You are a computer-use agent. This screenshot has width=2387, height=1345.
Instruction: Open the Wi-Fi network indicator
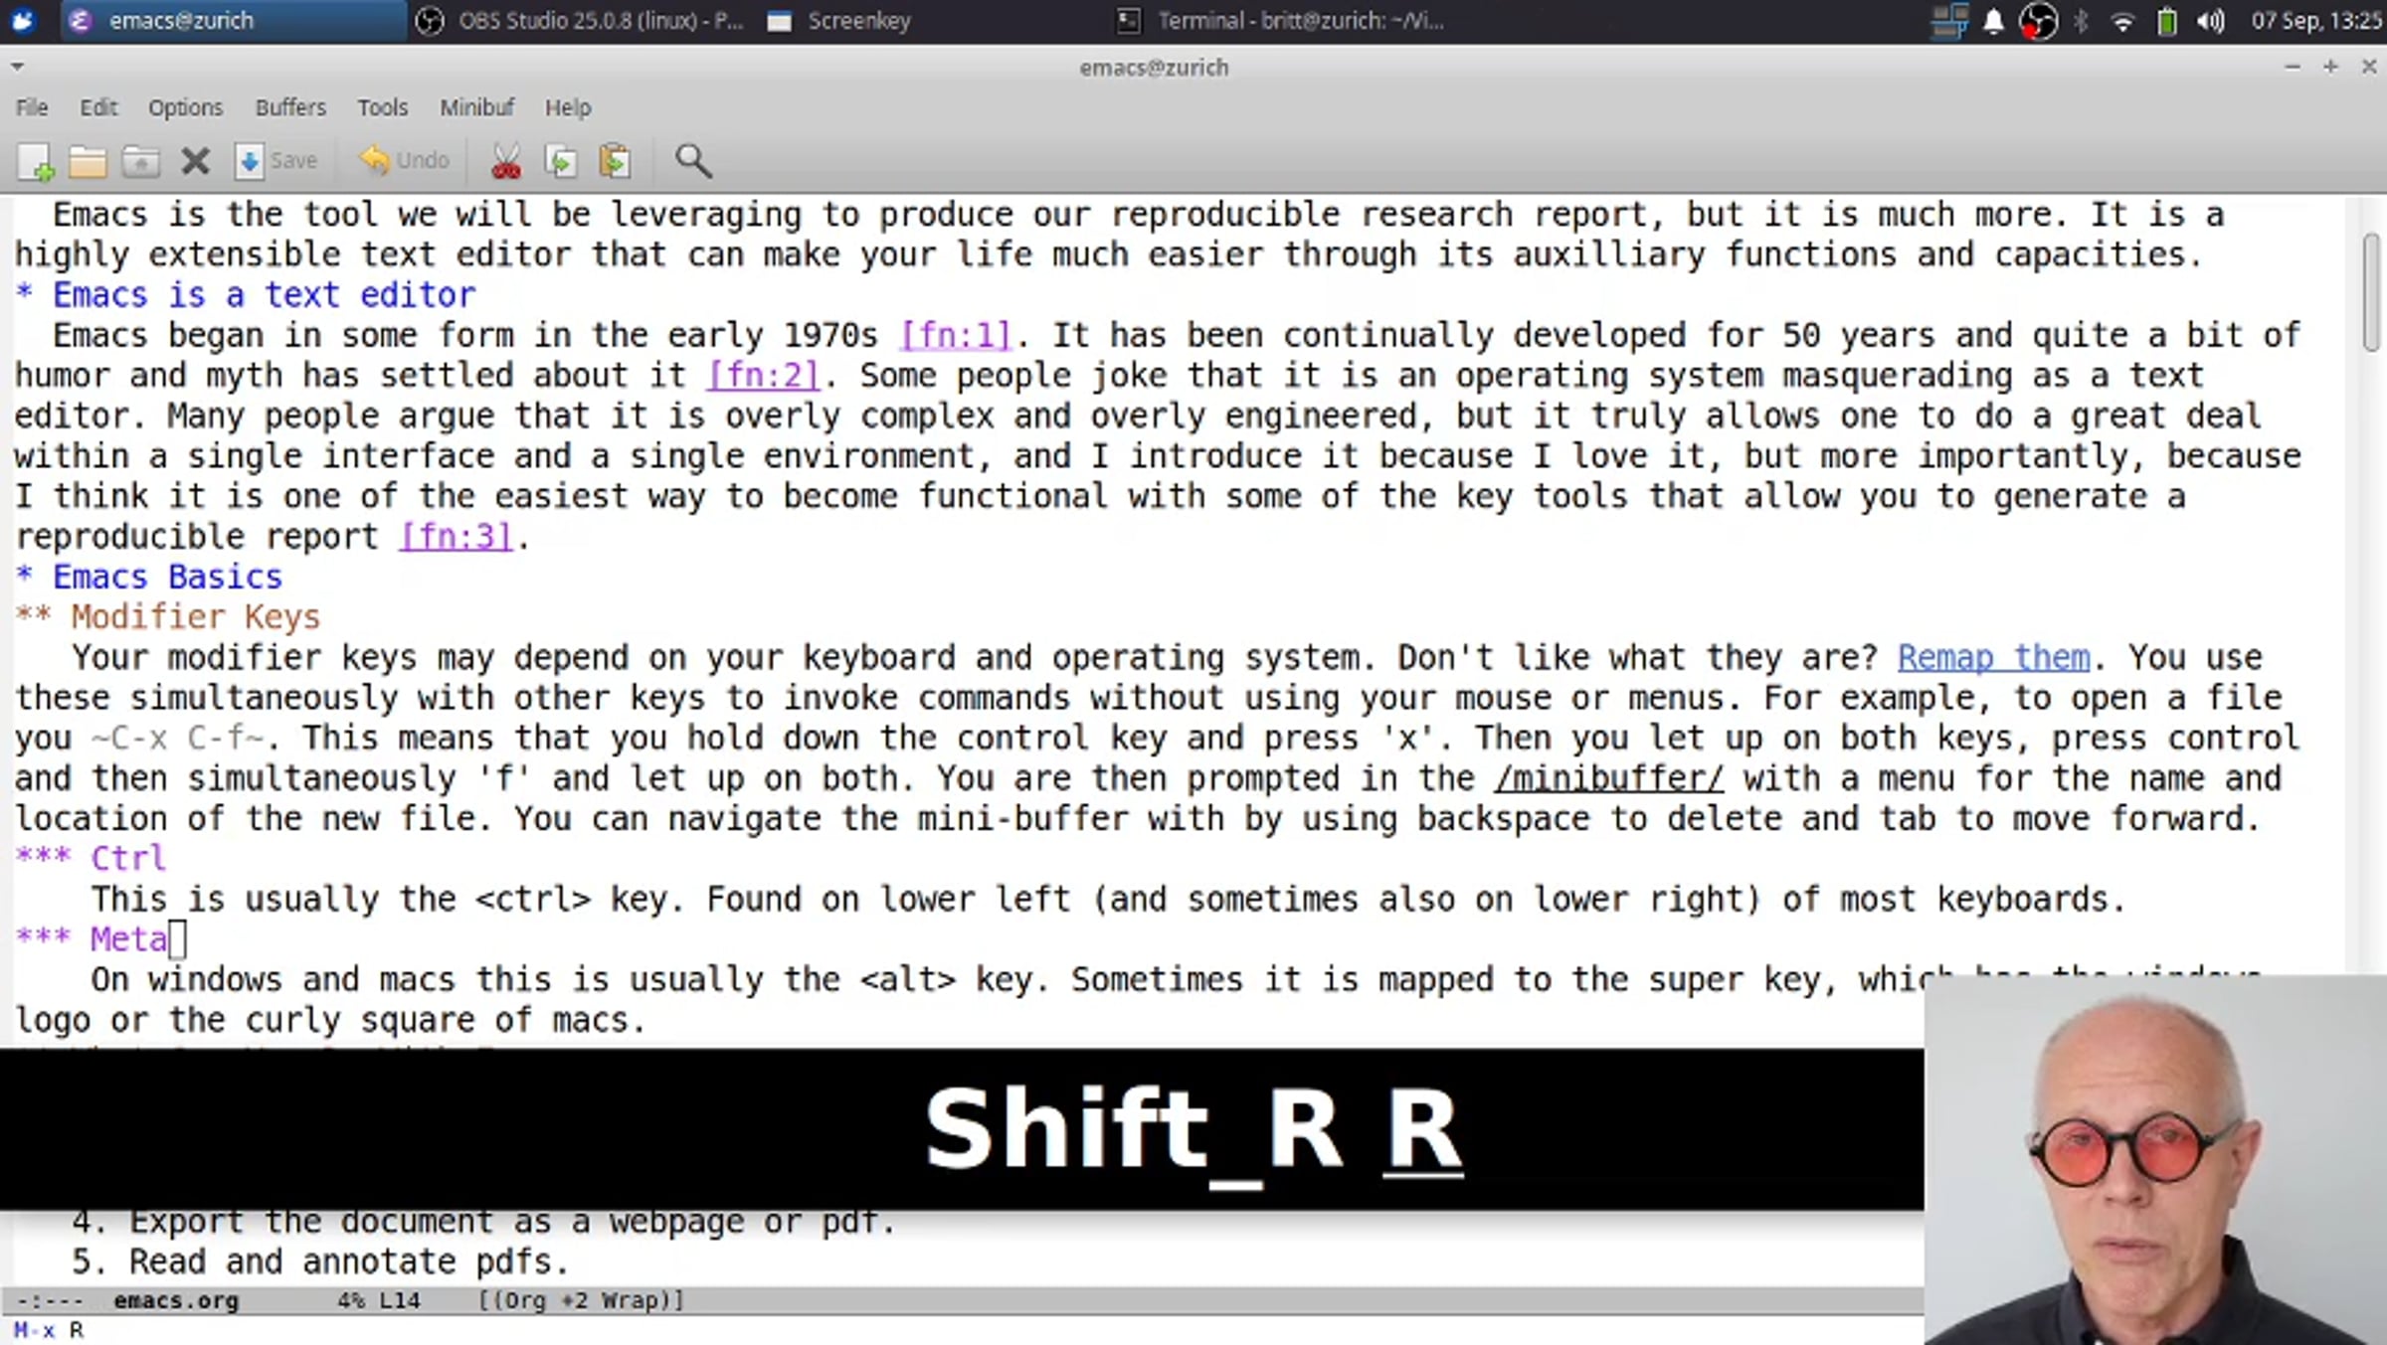click(2122, 21)
